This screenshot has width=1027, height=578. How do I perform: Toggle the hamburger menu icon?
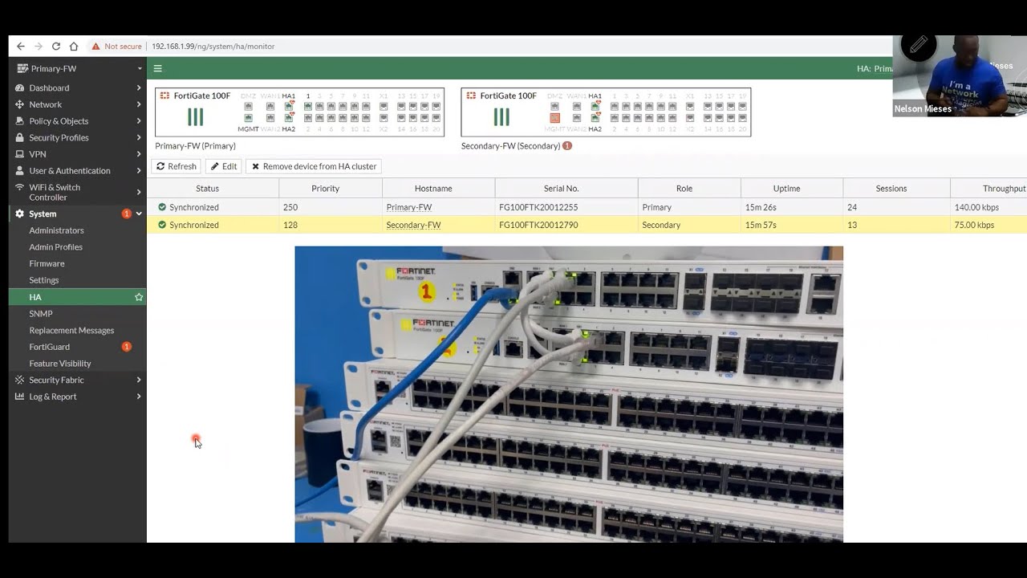click(x=158, y=68)
